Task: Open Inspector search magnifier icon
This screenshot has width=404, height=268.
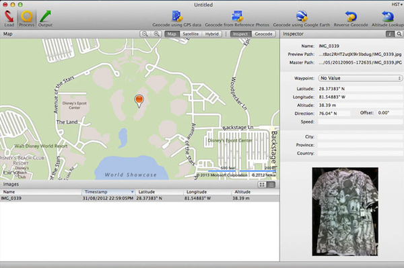Action: (399, 34)
